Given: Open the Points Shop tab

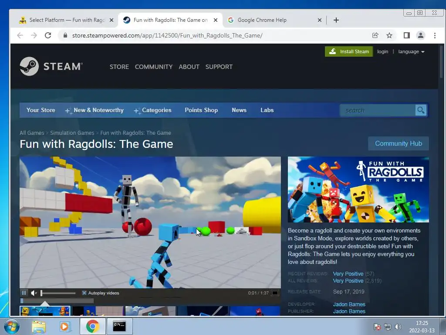Looking at the screenshot, I should click(x=201, y=110).
